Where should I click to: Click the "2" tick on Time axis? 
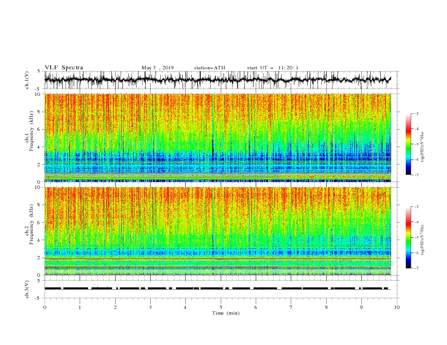[x=115, y=307]
